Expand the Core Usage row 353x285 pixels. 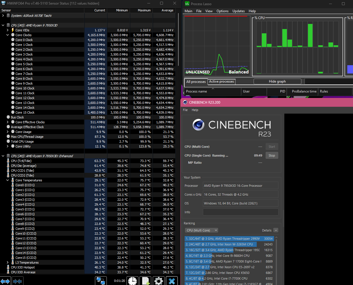point(8,132)
